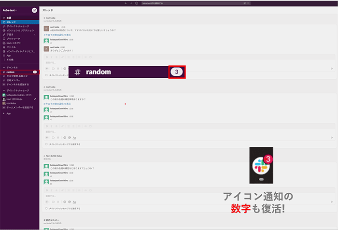The image size is (338, 230).
Task: Open メンバーディレクトリ in sidebar
Action: click(x=20, y=51)
